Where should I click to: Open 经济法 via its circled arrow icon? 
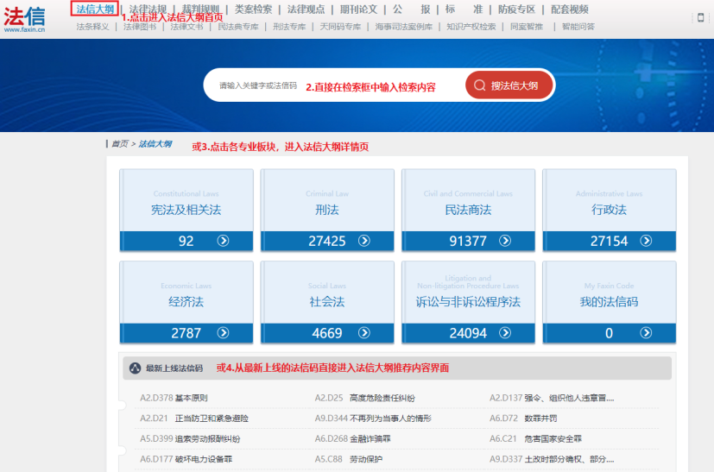[x=223, y=333]
